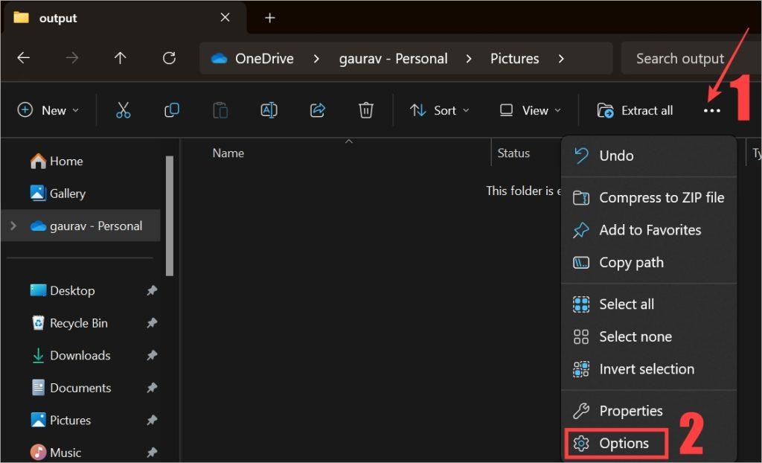Click OneDrive breadcrumb in address bar
Viewport: 762px width, 463px height.
click(x=264, y=59)
